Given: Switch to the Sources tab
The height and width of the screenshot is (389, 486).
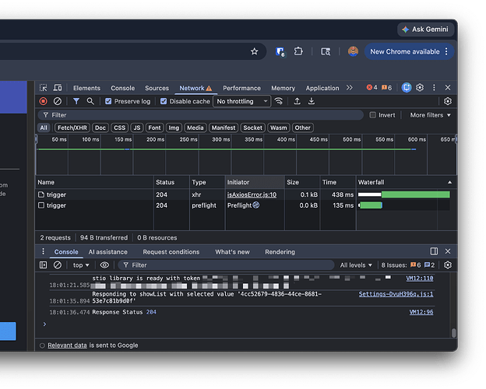Looking at the screenshot, I should pos(157,88).
